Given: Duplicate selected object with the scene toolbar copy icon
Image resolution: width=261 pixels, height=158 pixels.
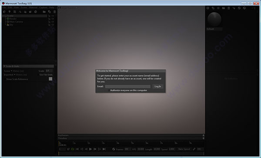Looking at the screenshot, I should click(50, 12).
